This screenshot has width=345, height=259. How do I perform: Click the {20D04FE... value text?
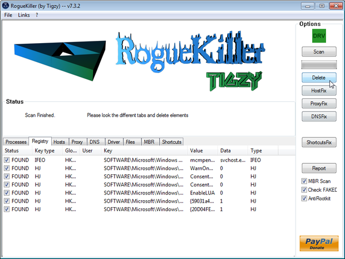[202, 210]
